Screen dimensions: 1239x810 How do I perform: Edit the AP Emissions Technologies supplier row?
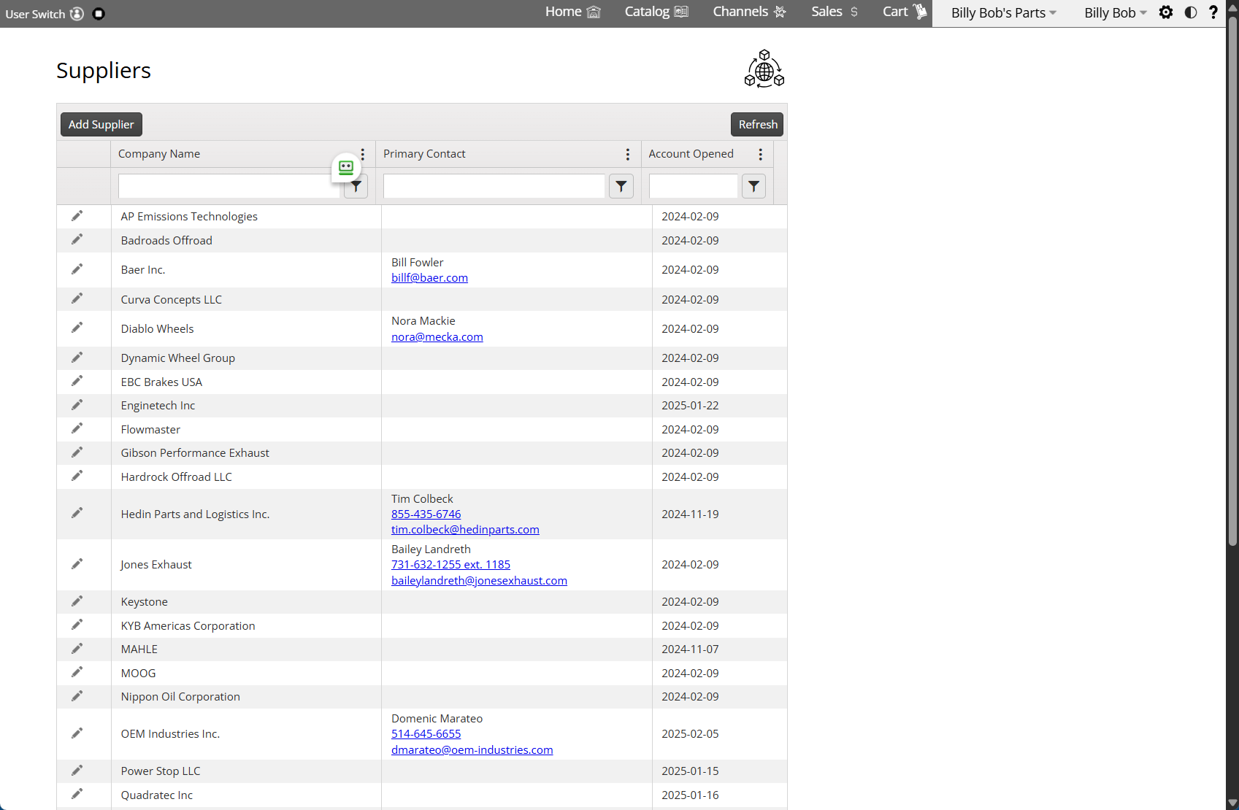click(77, 216)
